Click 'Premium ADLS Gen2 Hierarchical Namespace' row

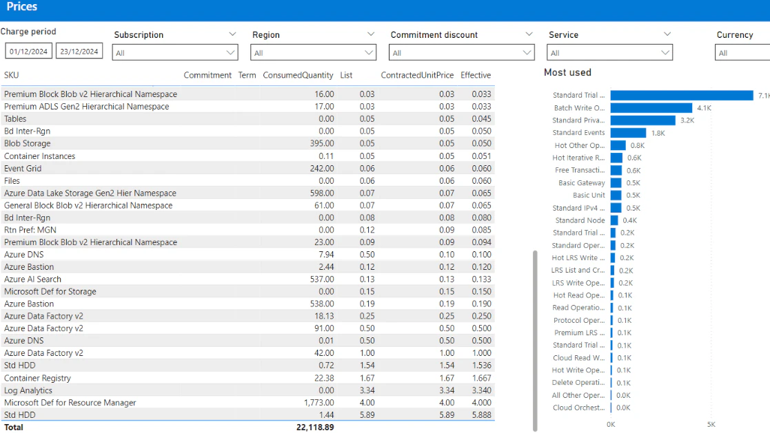(x=247, y=107)
